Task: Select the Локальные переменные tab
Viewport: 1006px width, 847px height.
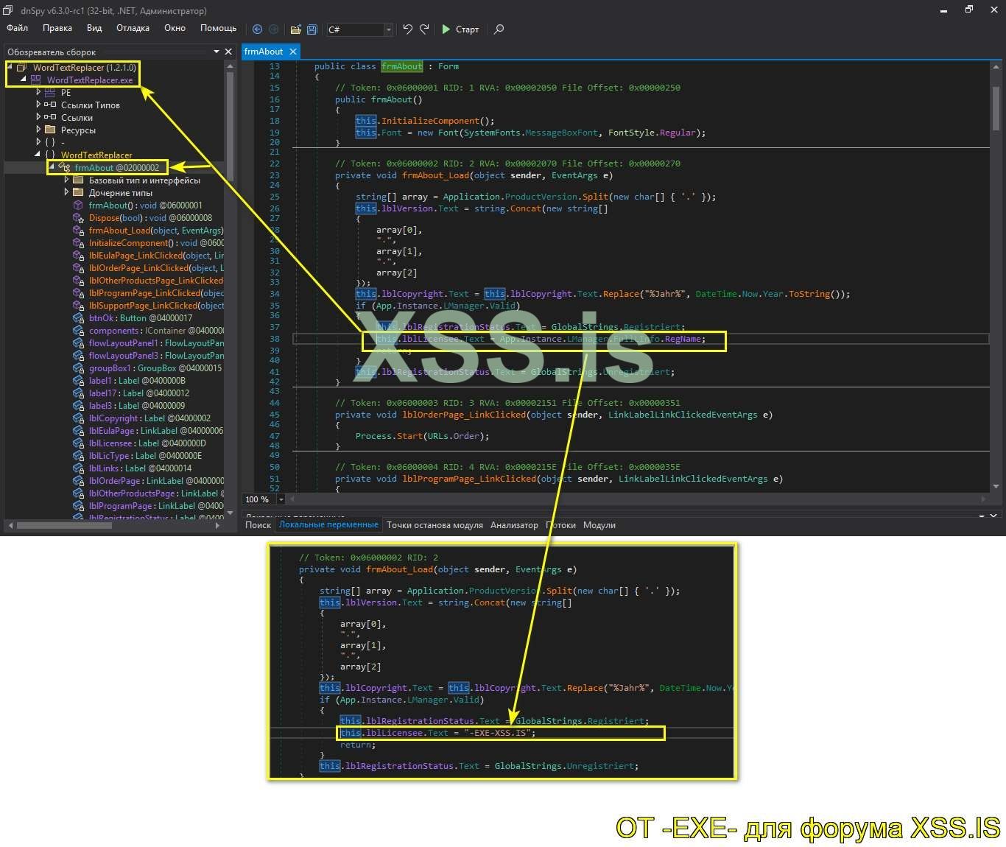Action: [x=328, y=525]
